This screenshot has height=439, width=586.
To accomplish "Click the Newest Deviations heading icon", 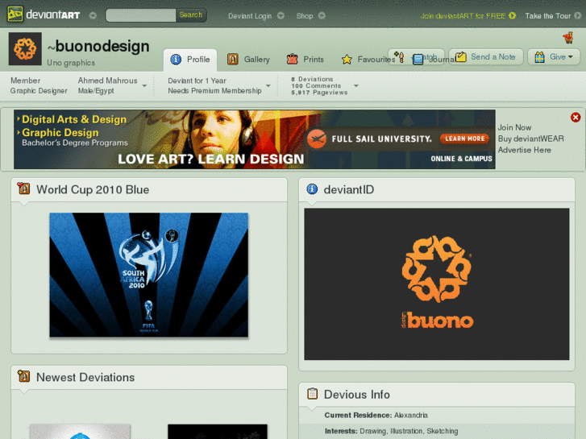I will [23, 376].
